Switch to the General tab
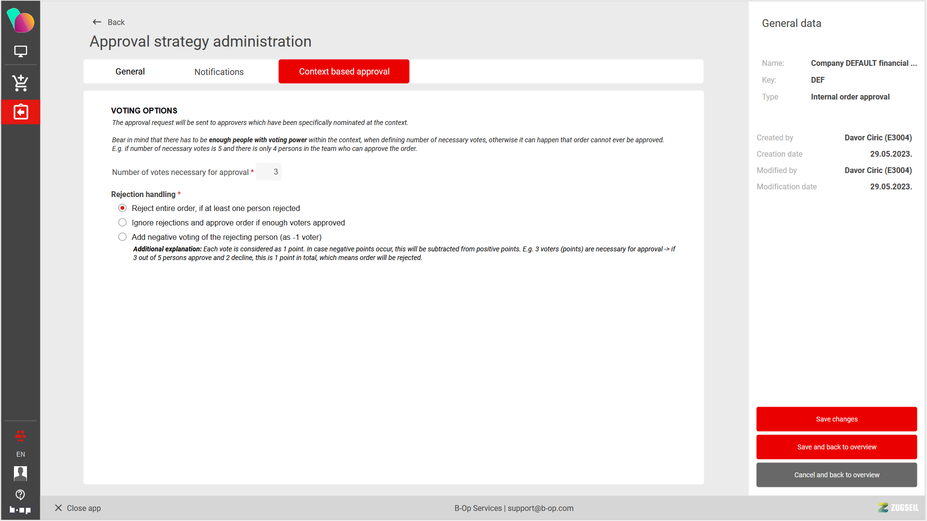This screenshot has width=927, height=521. [x=130, y=72]
